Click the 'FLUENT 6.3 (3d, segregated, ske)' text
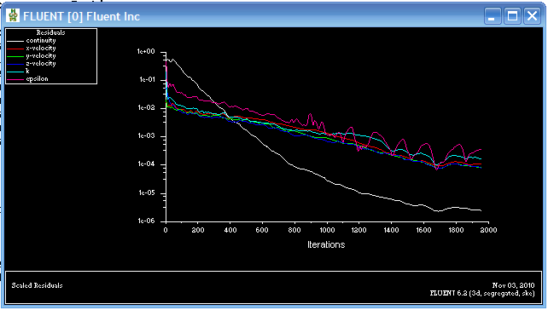Image resolution: width=548 pixels, height=310 pixels. [482, 293]
